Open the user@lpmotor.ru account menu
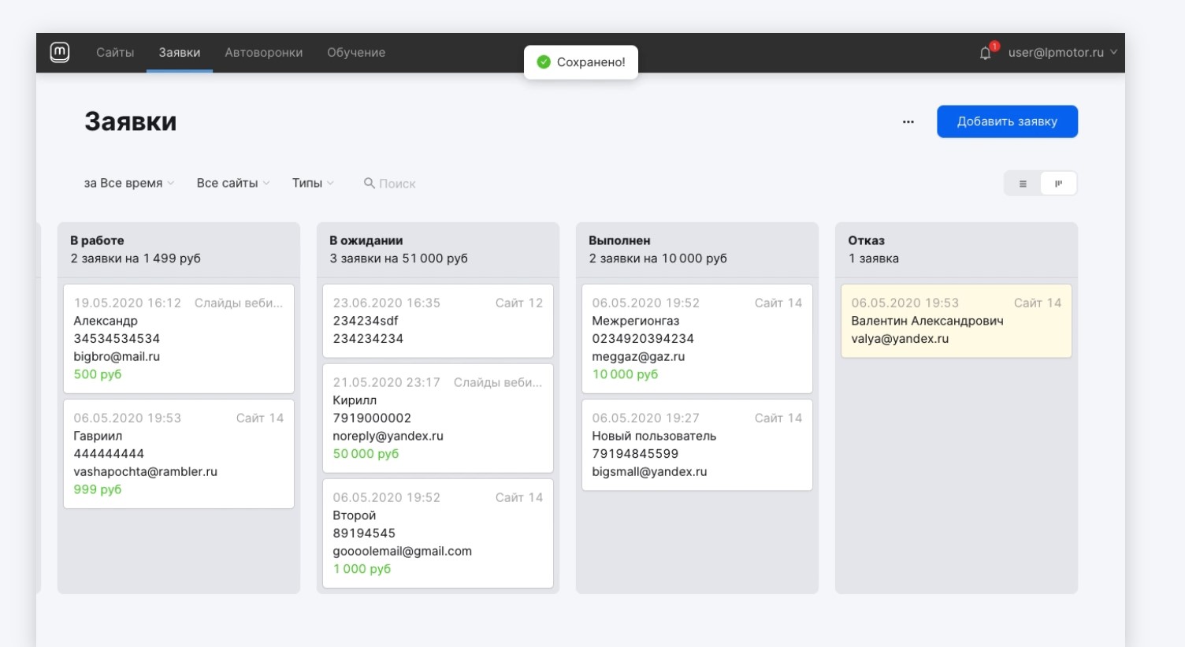This screenshot has width=1185, height=647. pos(1061,53)
